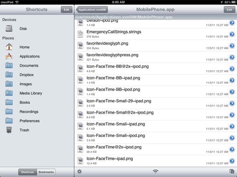Switch to the Shortcuts tab
Screen dimensions: 237x177
27,172
